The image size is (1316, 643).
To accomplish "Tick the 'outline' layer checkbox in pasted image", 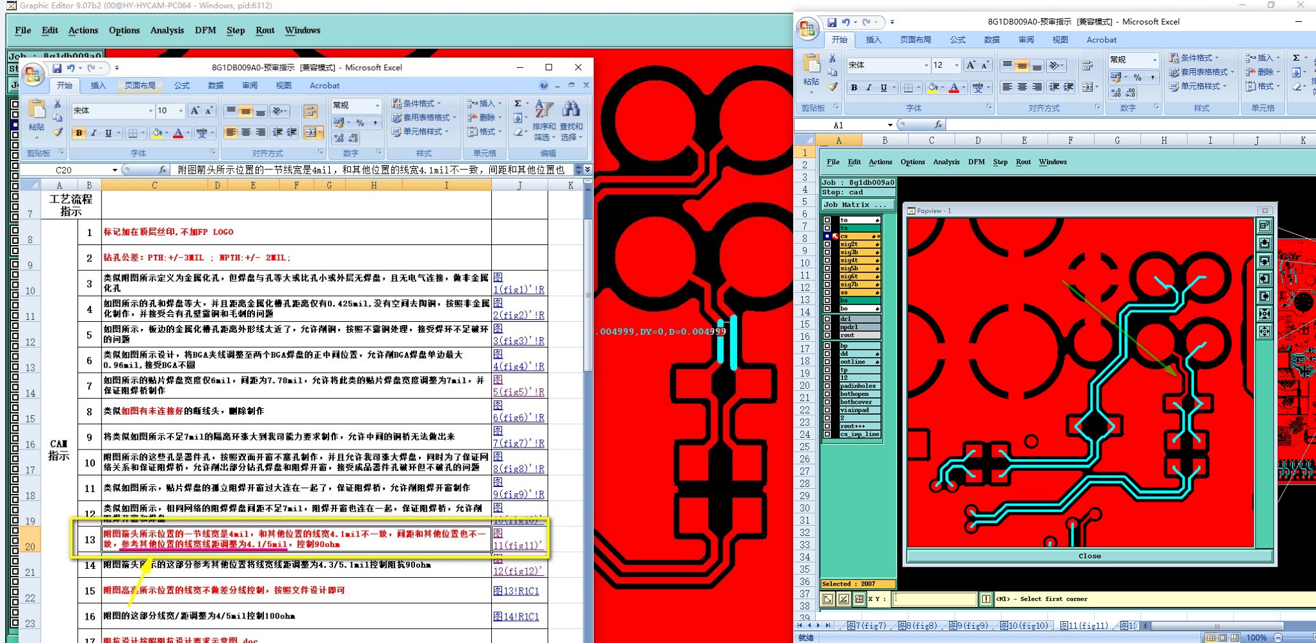I will (827, 362).
